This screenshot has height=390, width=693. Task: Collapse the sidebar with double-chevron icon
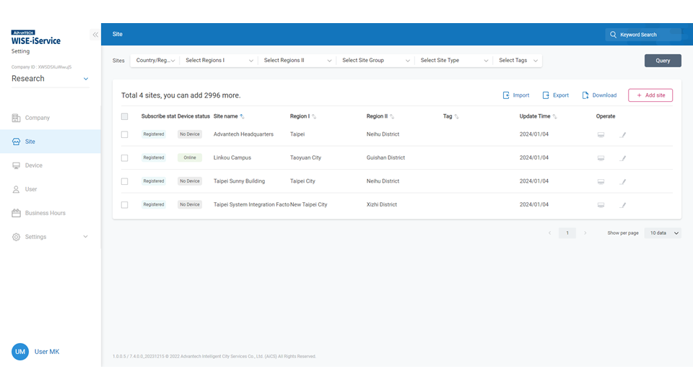point(95,35)
